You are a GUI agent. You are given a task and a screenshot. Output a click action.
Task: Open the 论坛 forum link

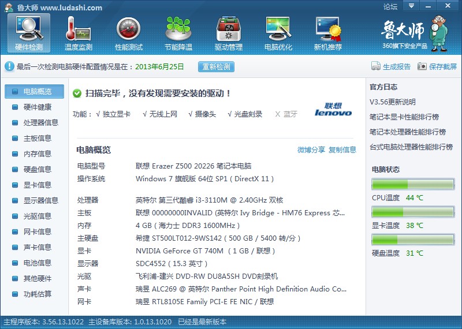tap(390, 6)
